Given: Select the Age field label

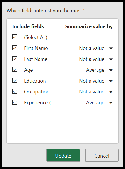Looking at the screenshot, I should pyautogui.click(x=28, y=70).
